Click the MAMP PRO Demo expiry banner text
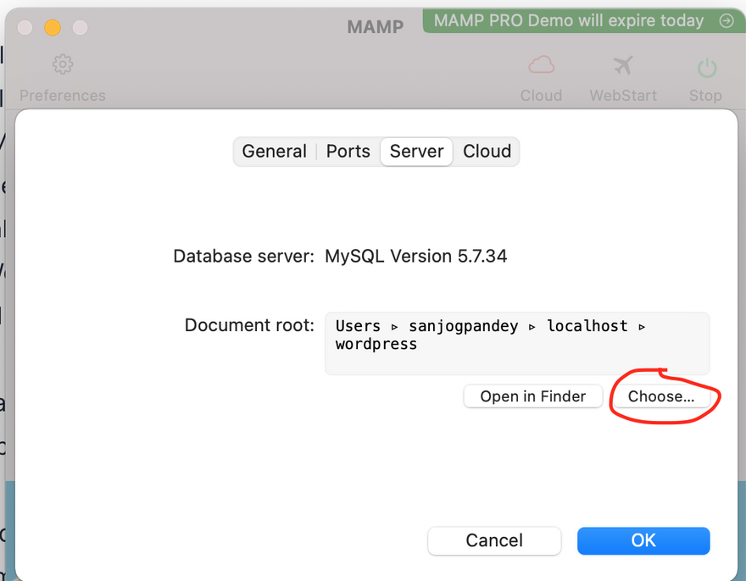The width and height of the screenshot is (746, 581). (x=569, y=21)
